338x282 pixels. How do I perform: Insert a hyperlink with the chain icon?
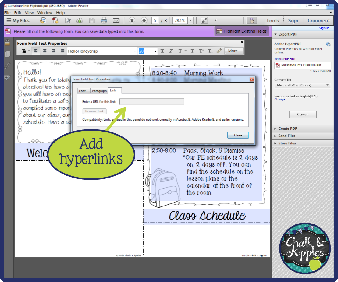point(219,51)
